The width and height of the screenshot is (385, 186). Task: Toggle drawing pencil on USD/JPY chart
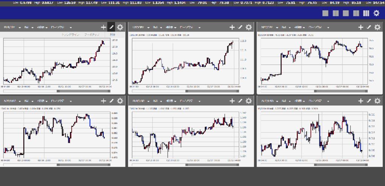[240, 27]
